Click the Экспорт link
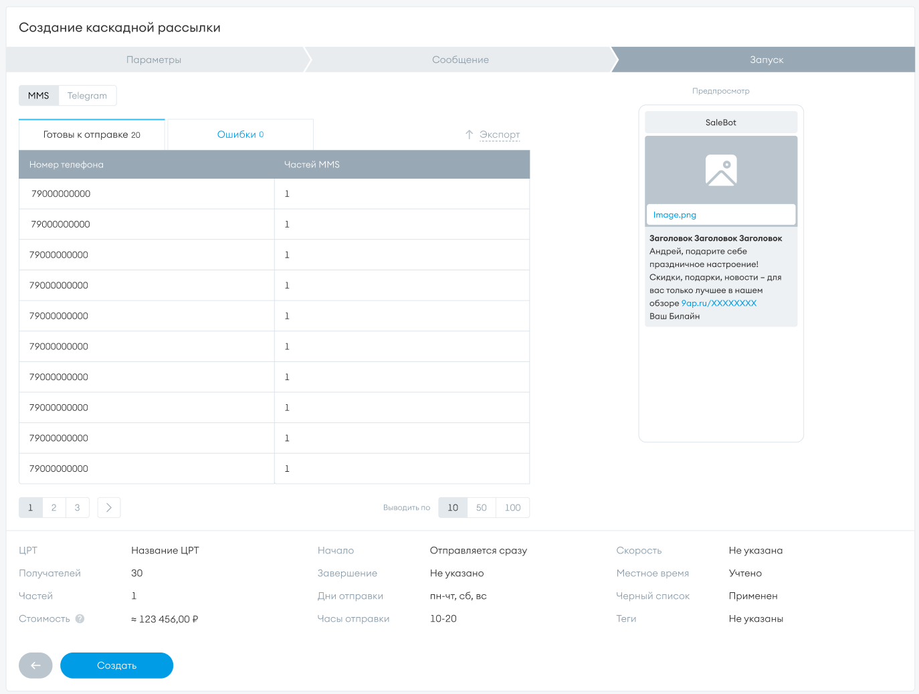 coord(500,135)
